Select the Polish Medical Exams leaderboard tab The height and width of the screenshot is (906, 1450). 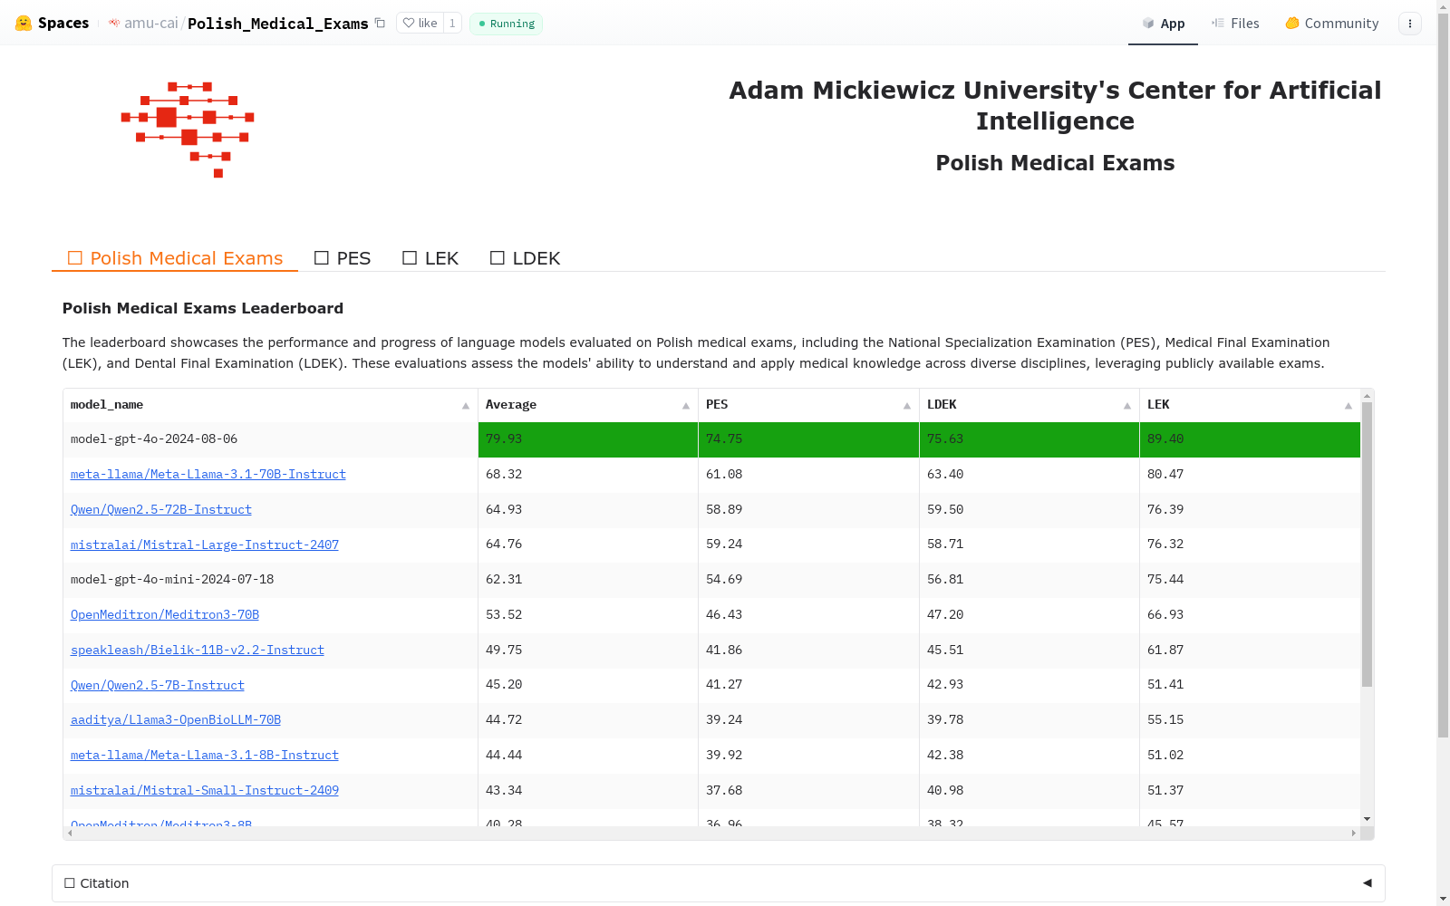tap(175, 258)
